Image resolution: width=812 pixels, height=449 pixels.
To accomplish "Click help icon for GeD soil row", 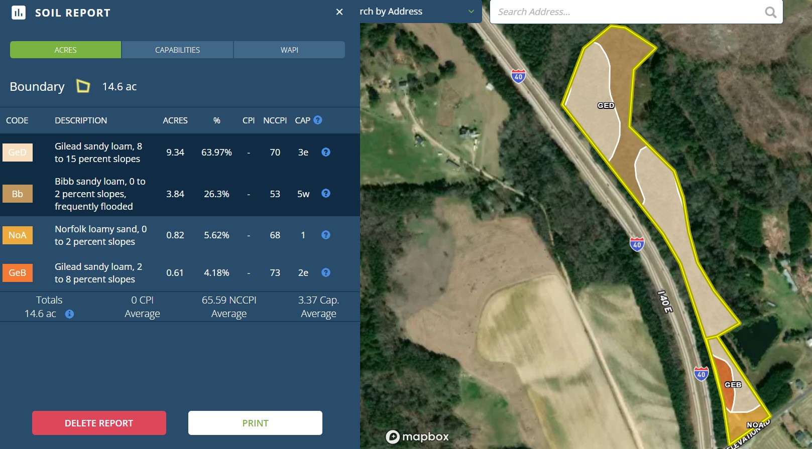I will pos(325,152).
